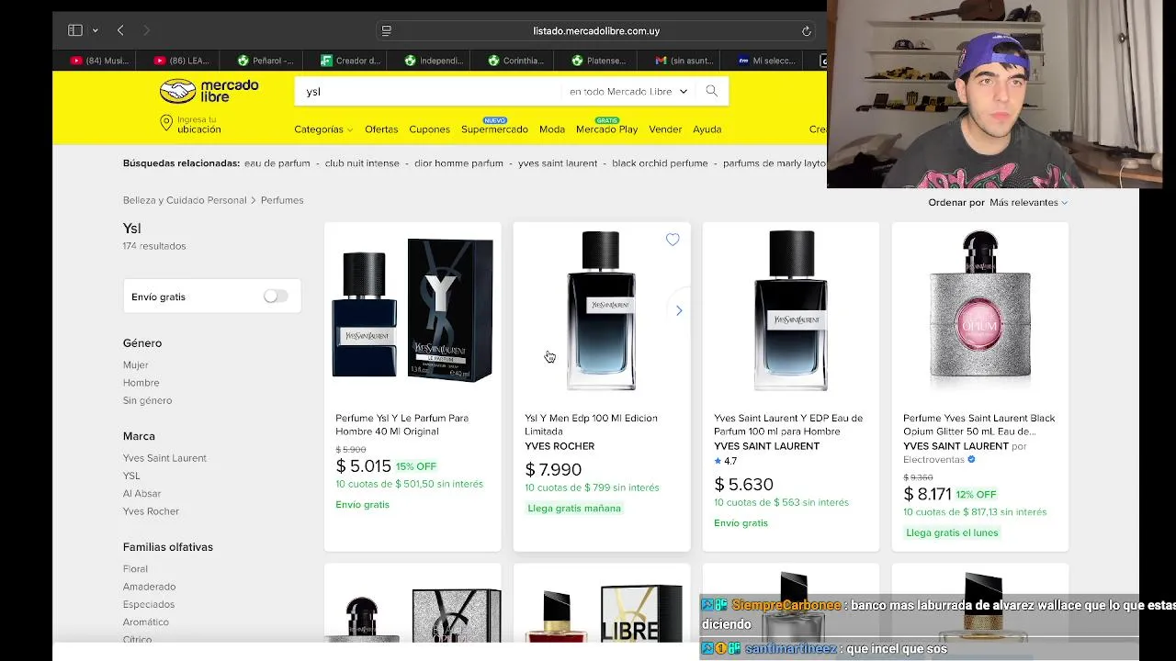Filter by Género Mujer
Screen dimensions: 1176x661
[x=135, y=364]
